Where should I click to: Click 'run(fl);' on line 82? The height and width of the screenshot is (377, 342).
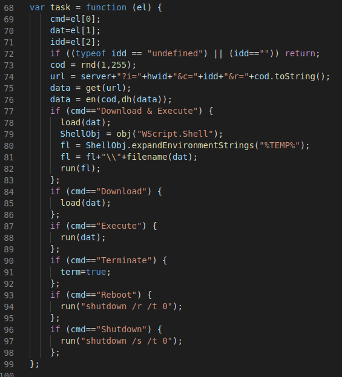point(81,169)
